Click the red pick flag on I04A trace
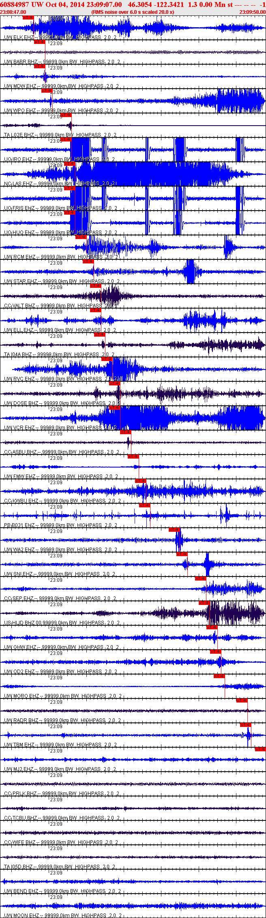This screenshot has width=266, height=918. (99, 335)
